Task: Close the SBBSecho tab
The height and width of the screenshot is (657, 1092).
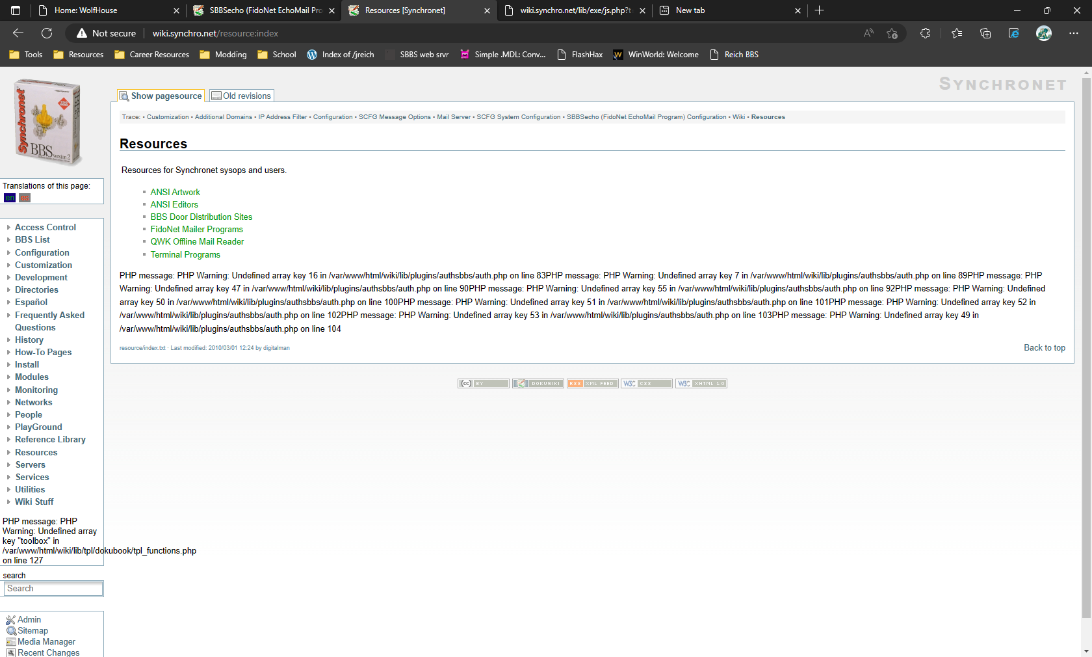Action: point(331,10)
